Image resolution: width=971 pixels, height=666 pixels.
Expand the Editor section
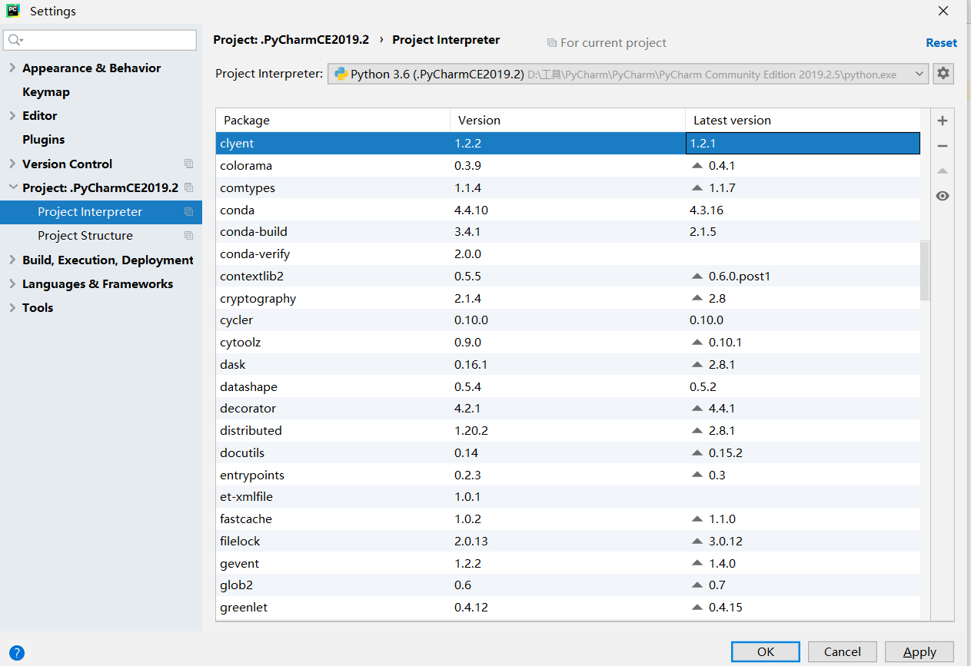pyautogui.click(x=12, y=115)
